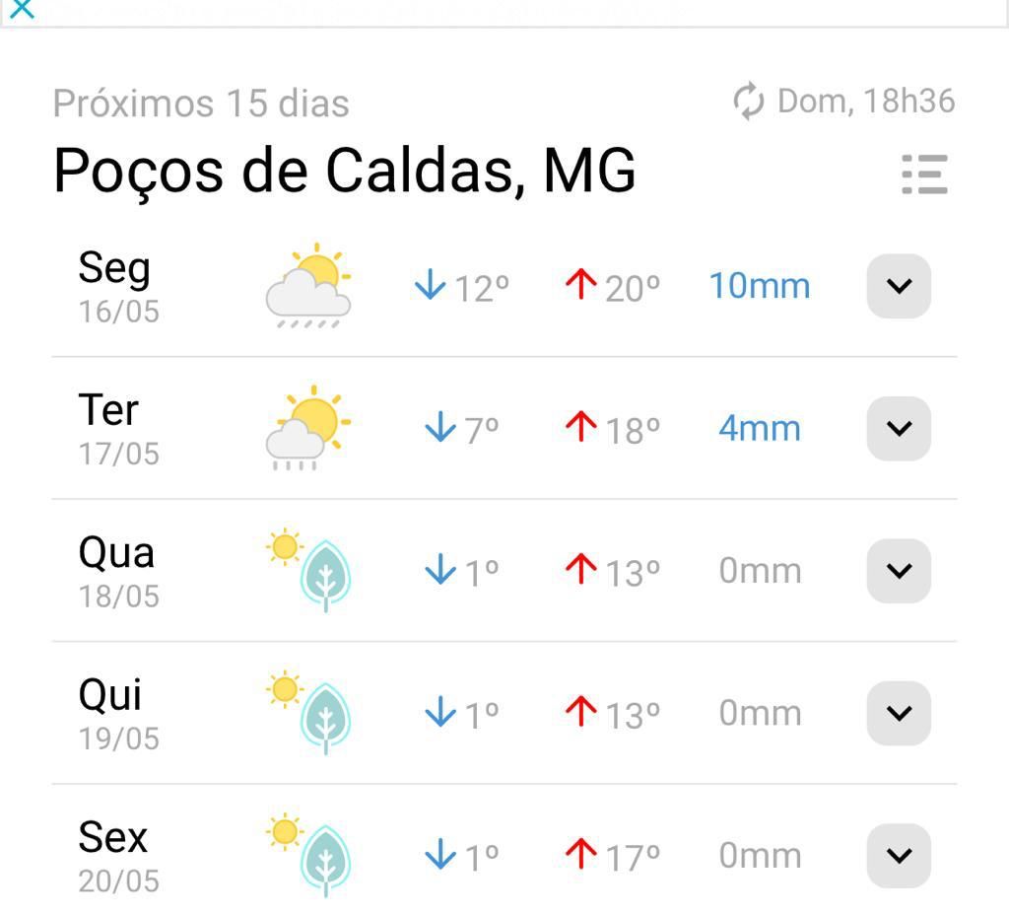
Task: Expand the Seg 16/05 forecast details
Action: [x=899, y=286]
